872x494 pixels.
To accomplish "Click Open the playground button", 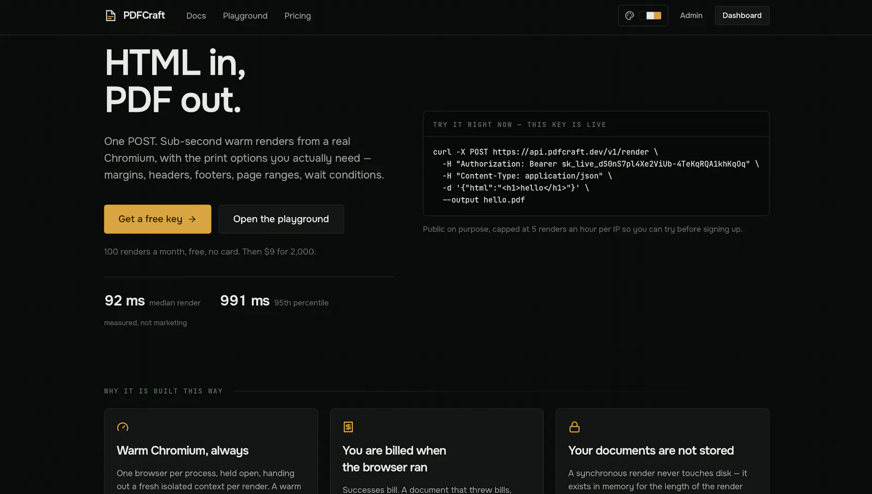I will tap(281, 219).
